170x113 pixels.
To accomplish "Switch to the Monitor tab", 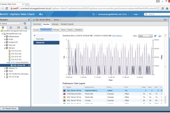I will [46, 24].
